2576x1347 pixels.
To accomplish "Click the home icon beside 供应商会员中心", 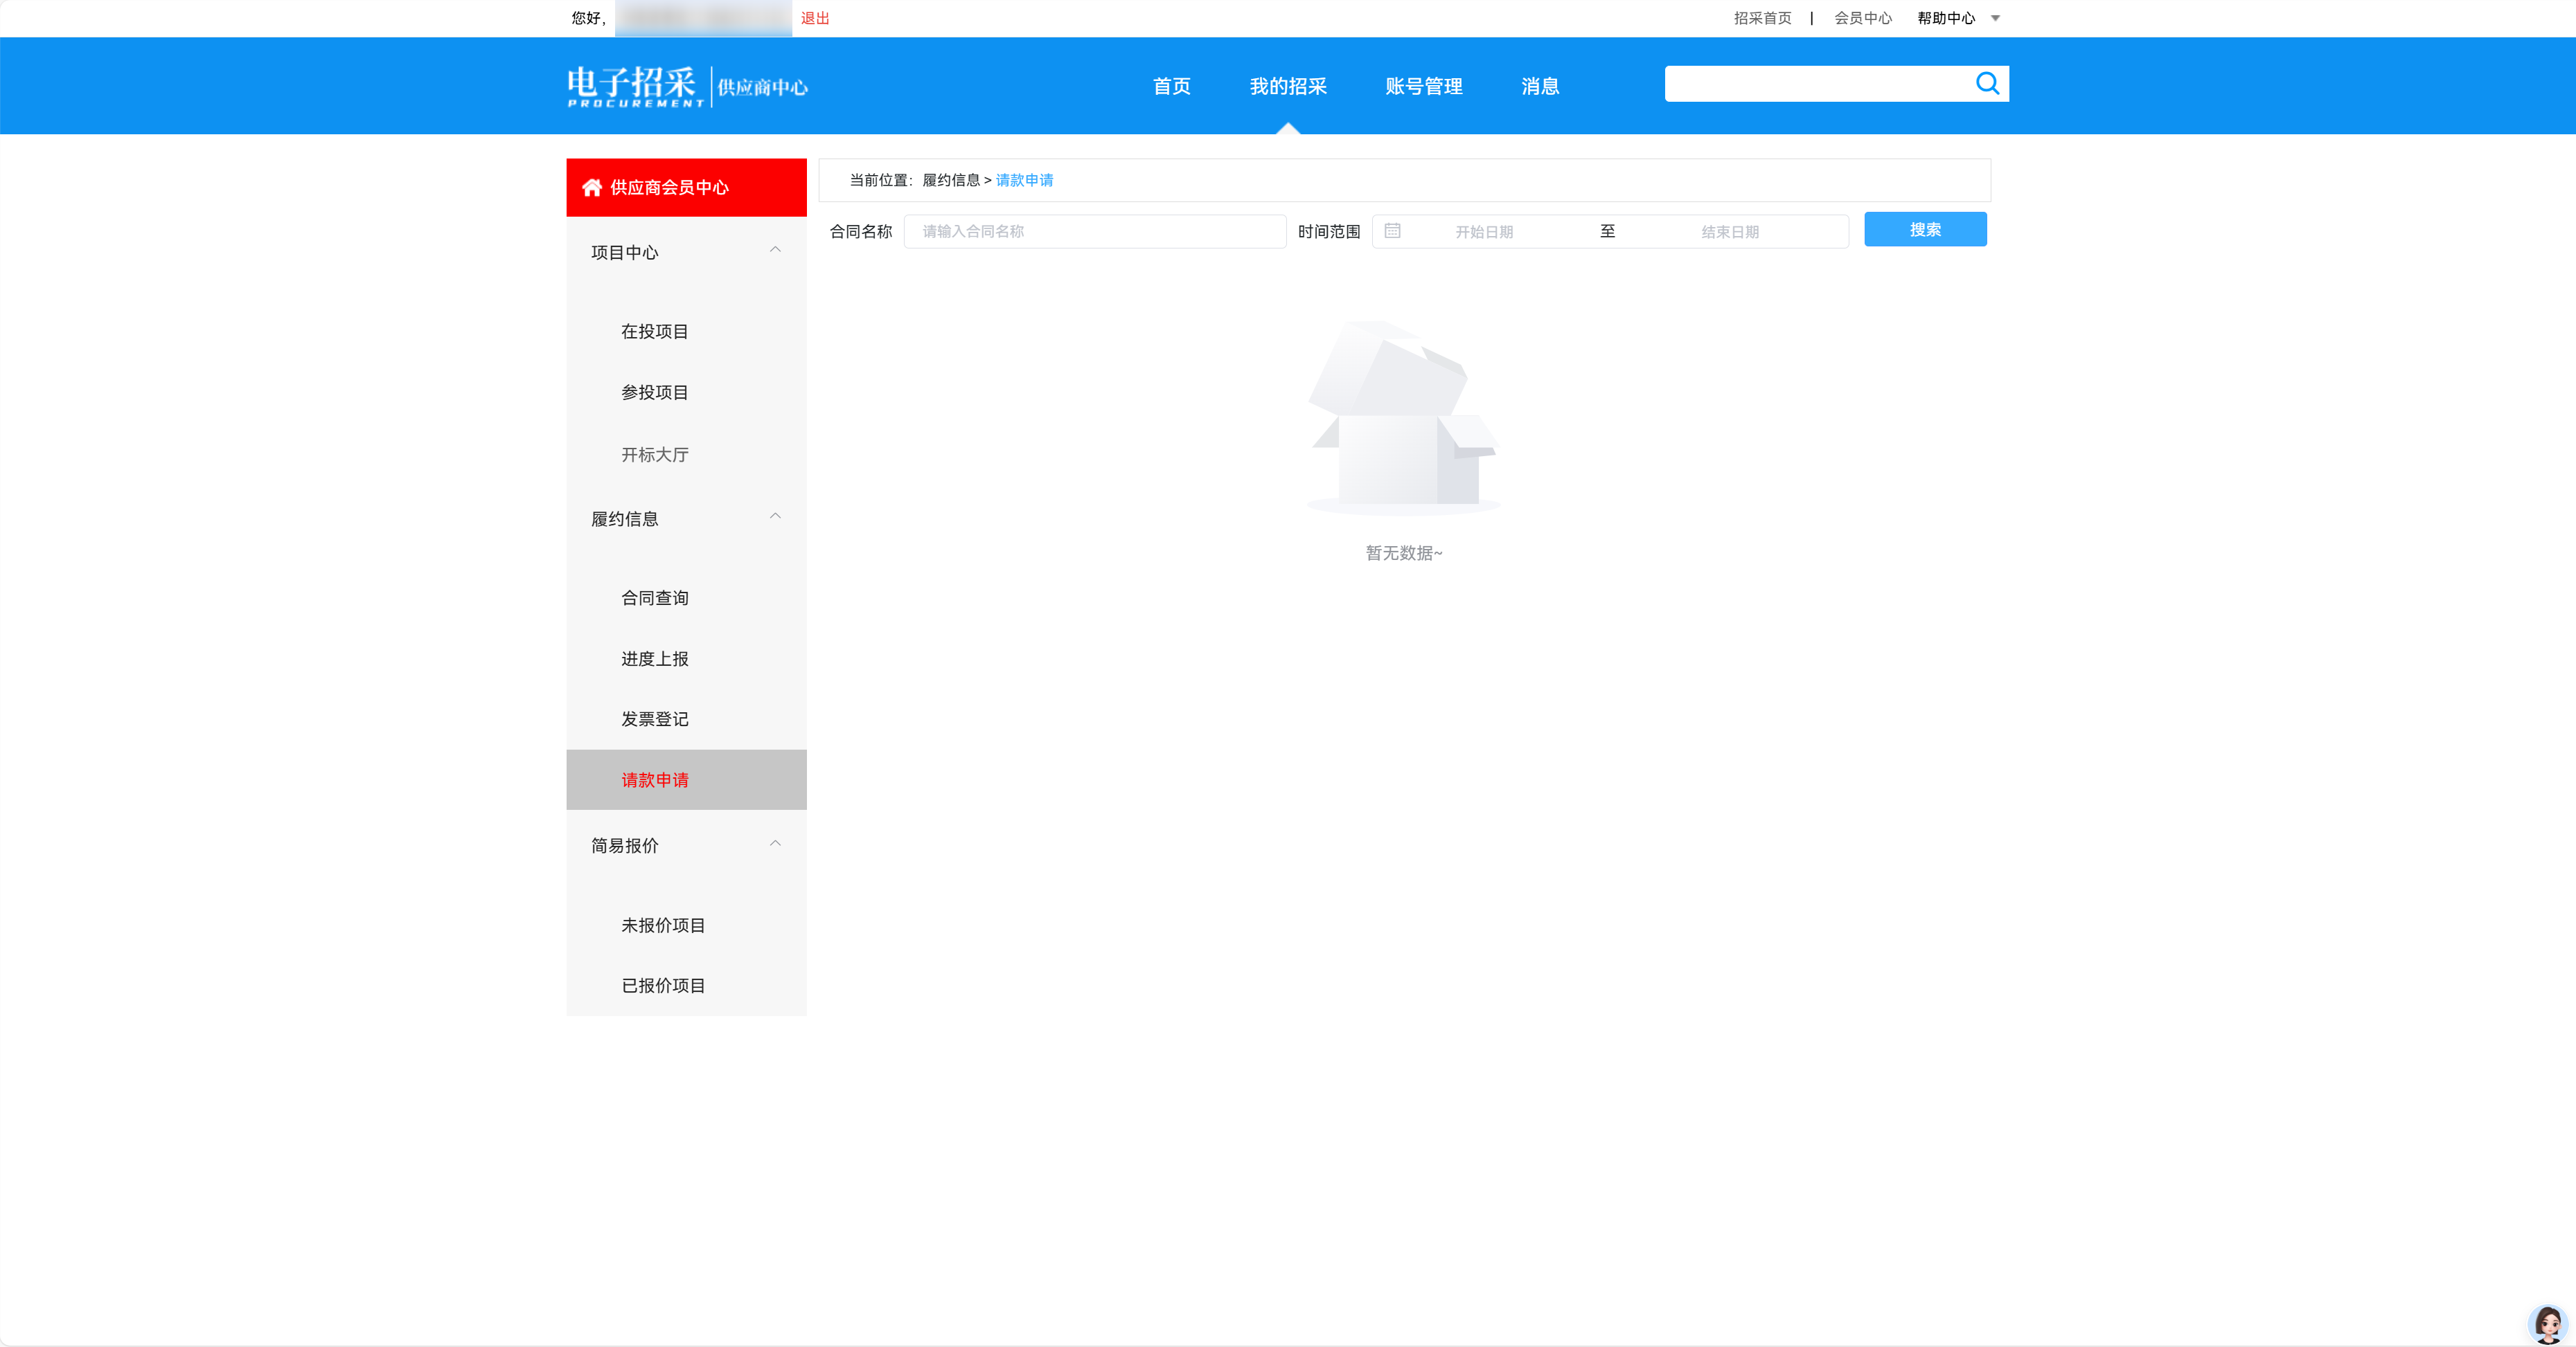I will [x=592, y=188].
